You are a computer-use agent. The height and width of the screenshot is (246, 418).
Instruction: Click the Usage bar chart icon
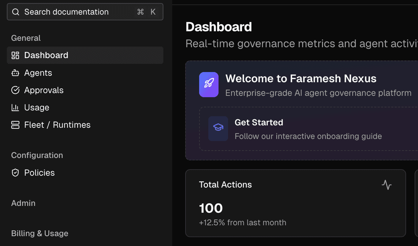15,108
